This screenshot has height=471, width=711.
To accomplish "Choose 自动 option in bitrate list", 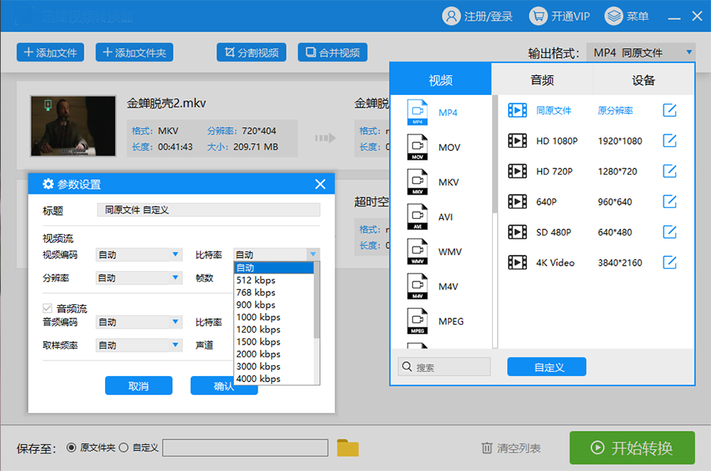I will tap(274, 268).
